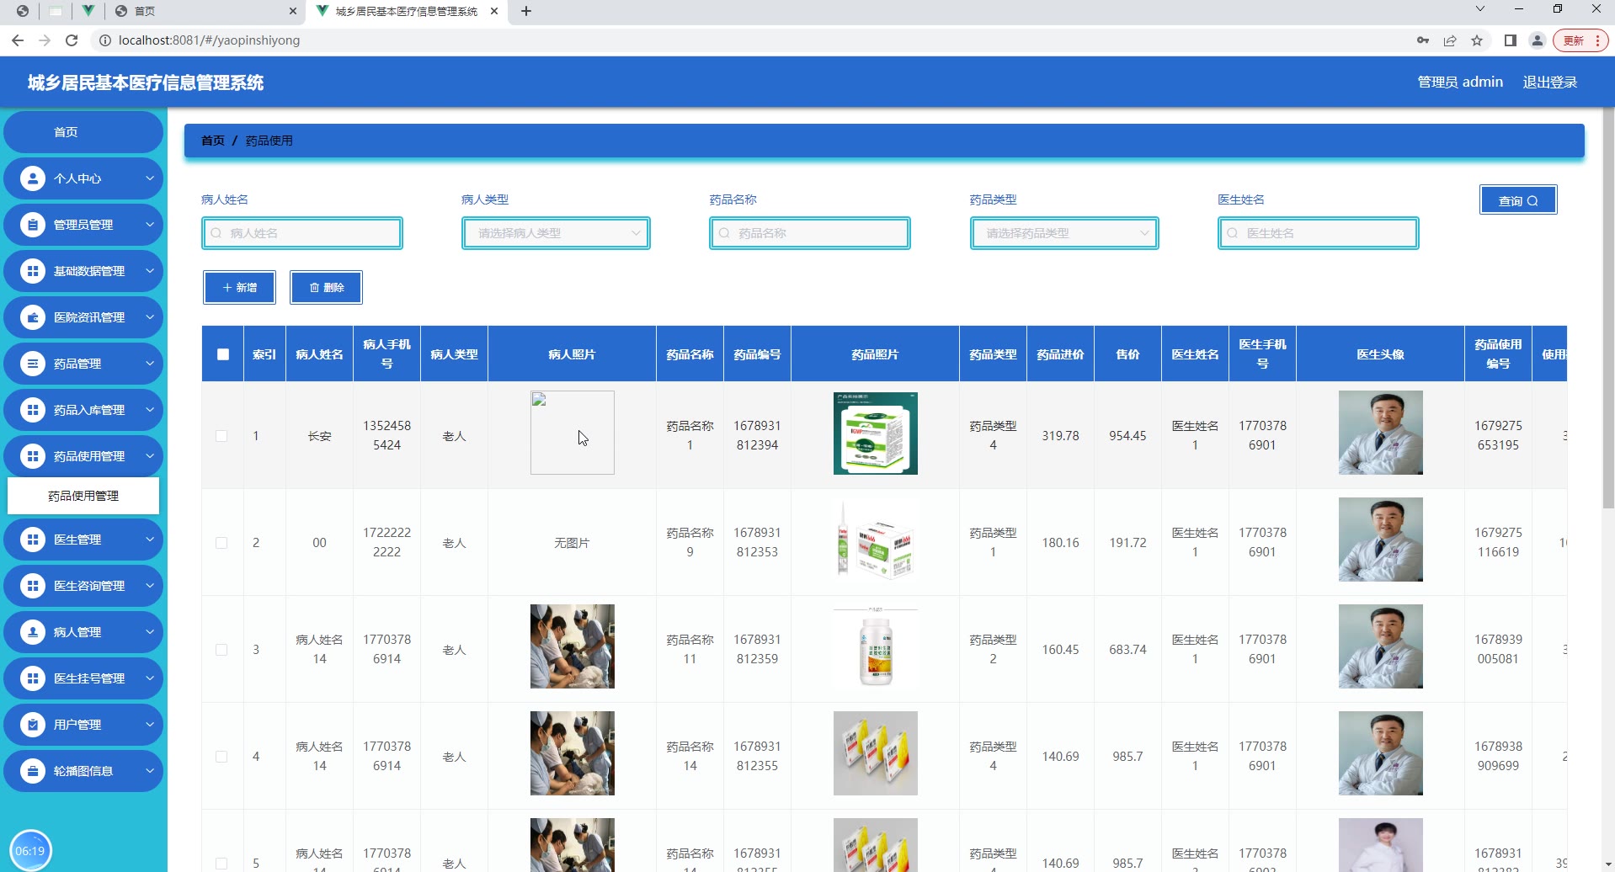Click the 药品入库管理 sidebar icon

[33, 410]
